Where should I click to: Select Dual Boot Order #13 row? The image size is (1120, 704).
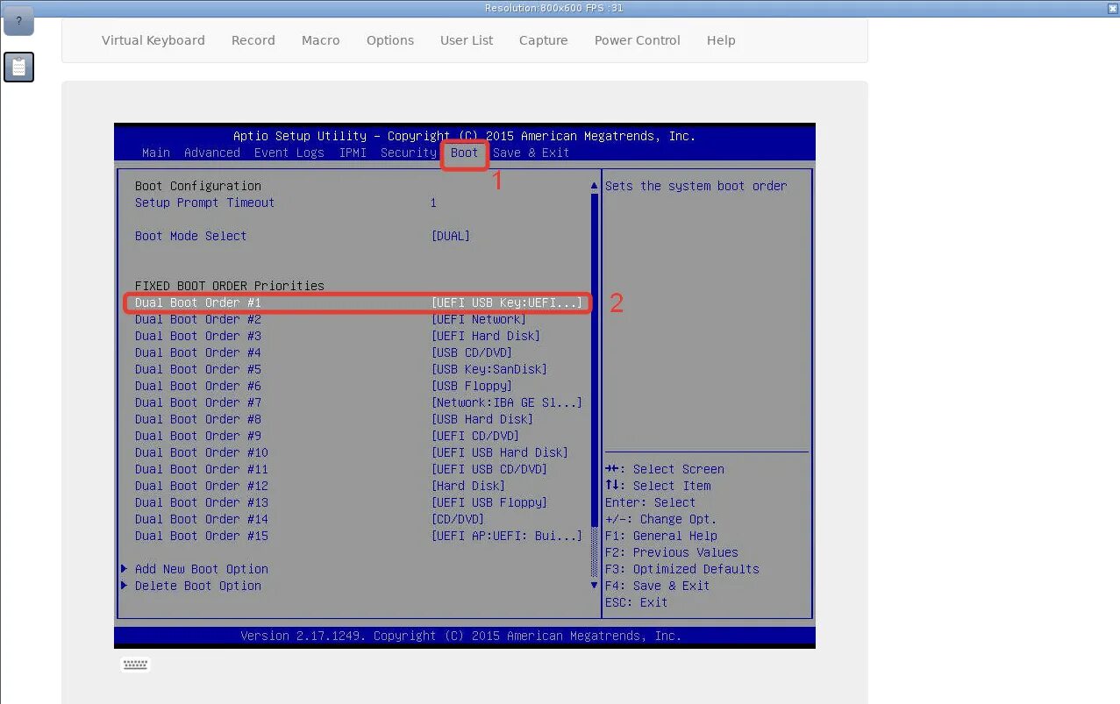point(358,502)
